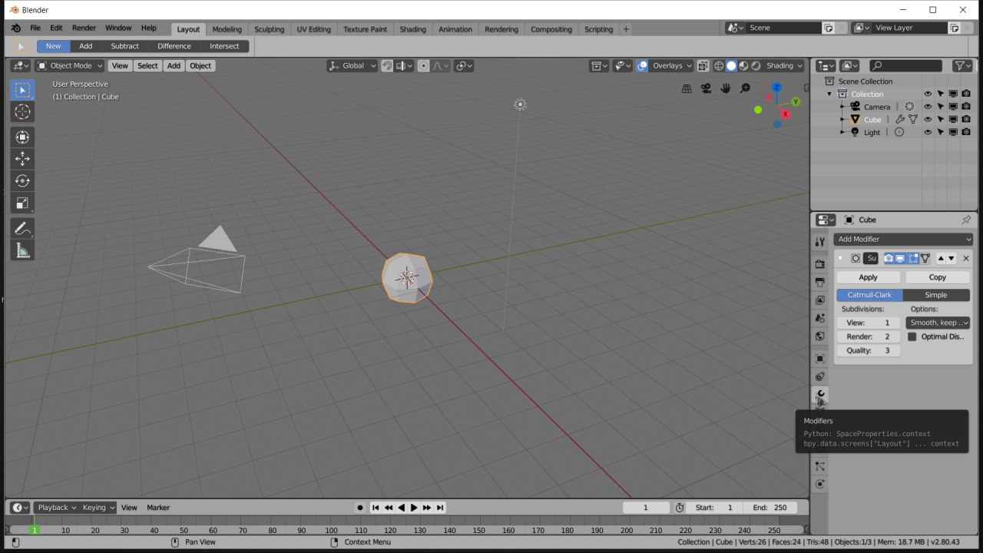Select the Select Box tool
This screenshot has width=983, height=553.
[22, 90]
